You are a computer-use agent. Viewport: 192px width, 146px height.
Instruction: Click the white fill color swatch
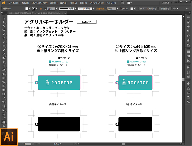coord(27,9)
